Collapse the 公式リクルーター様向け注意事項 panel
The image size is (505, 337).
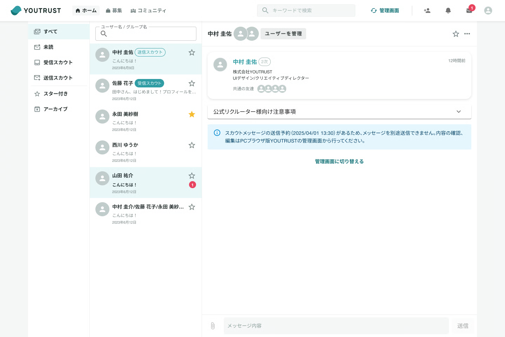(459, 112)
